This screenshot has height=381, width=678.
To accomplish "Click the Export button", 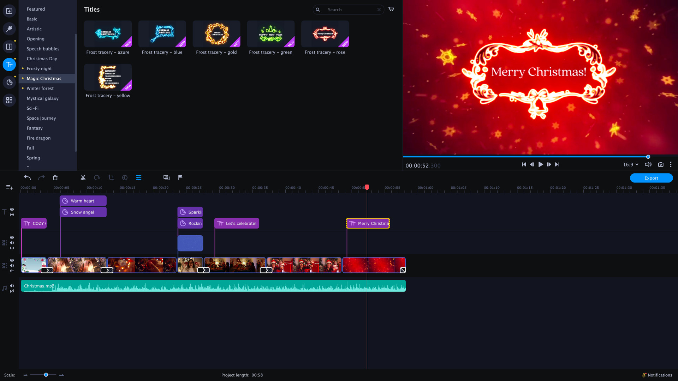I will point(651,178).
